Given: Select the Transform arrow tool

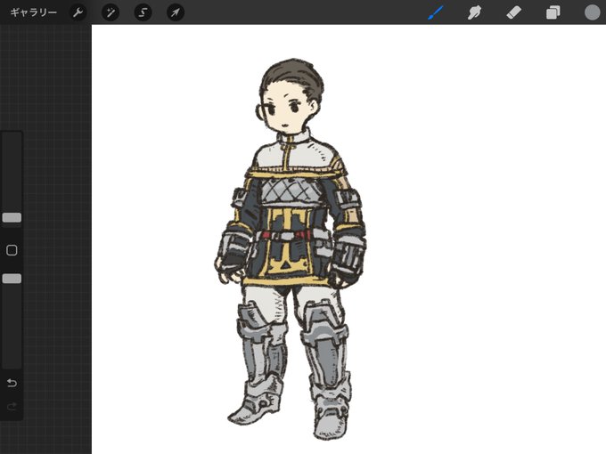Looking at the screenshot, I should [x=176, y=12].
